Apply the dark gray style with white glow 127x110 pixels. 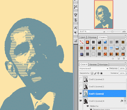[x=93, y=42]
